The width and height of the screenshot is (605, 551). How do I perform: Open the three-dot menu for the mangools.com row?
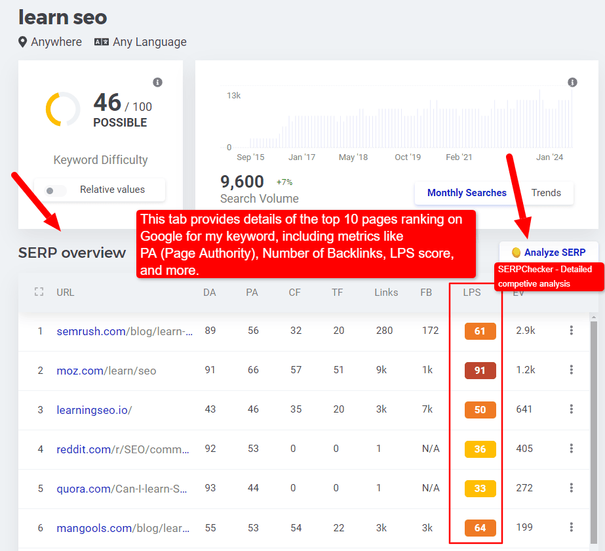(572, 527)
